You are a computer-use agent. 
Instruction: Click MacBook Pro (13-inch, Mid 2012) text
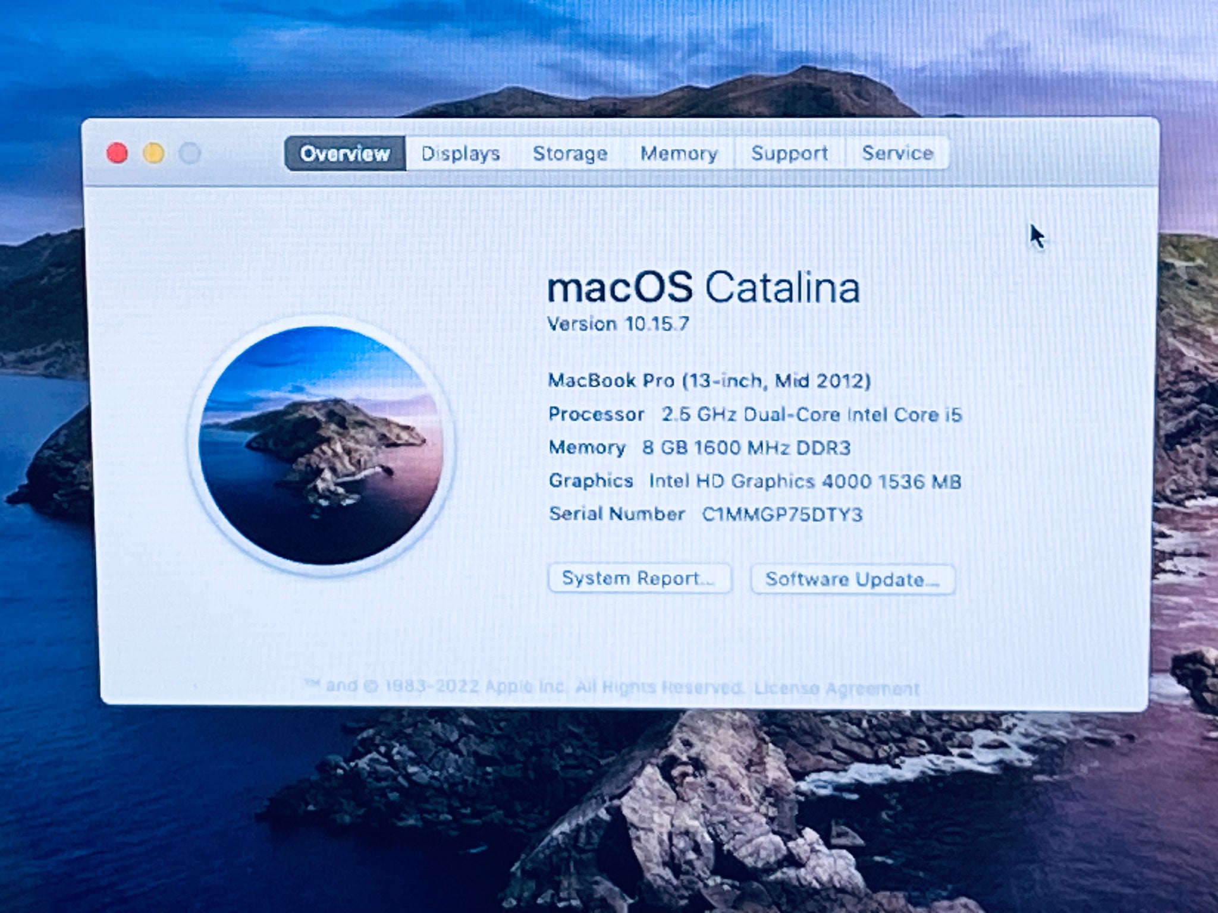(709, 380)
